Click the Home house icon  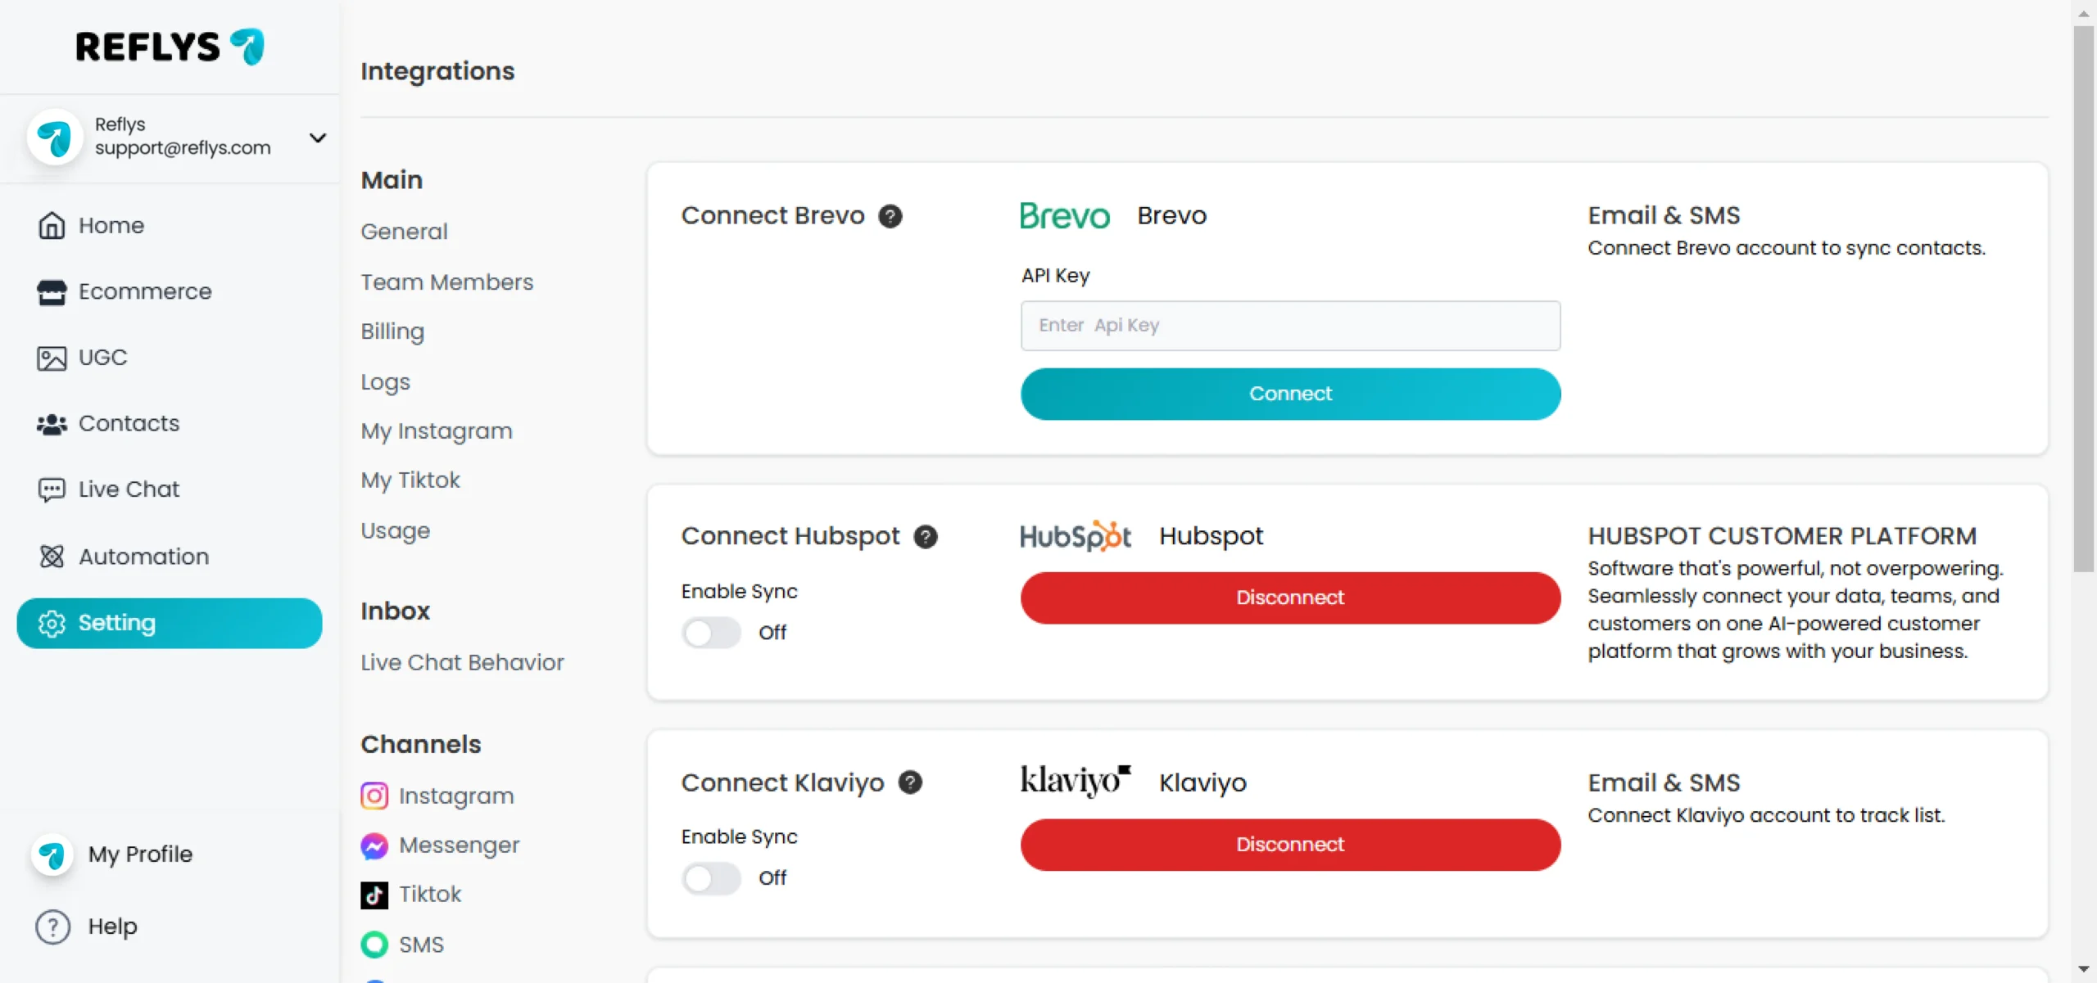(x=52, y=225)
